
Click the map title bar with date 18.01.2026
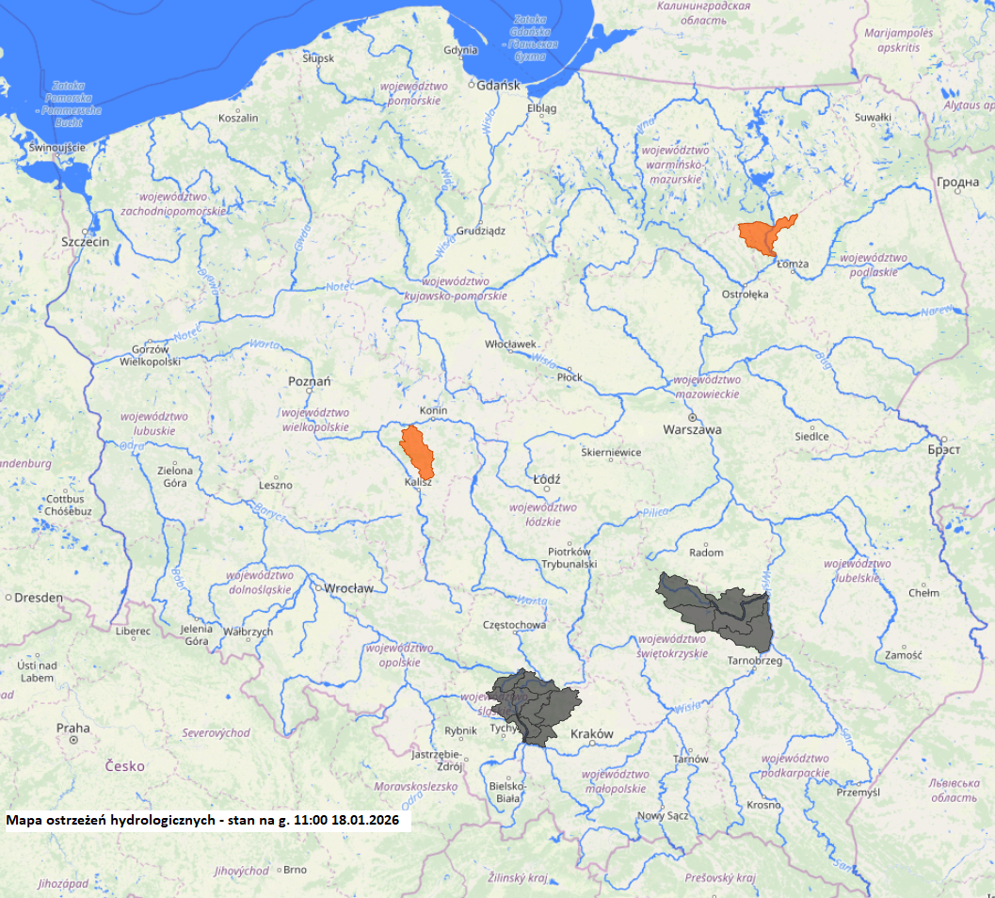(202, 821)
